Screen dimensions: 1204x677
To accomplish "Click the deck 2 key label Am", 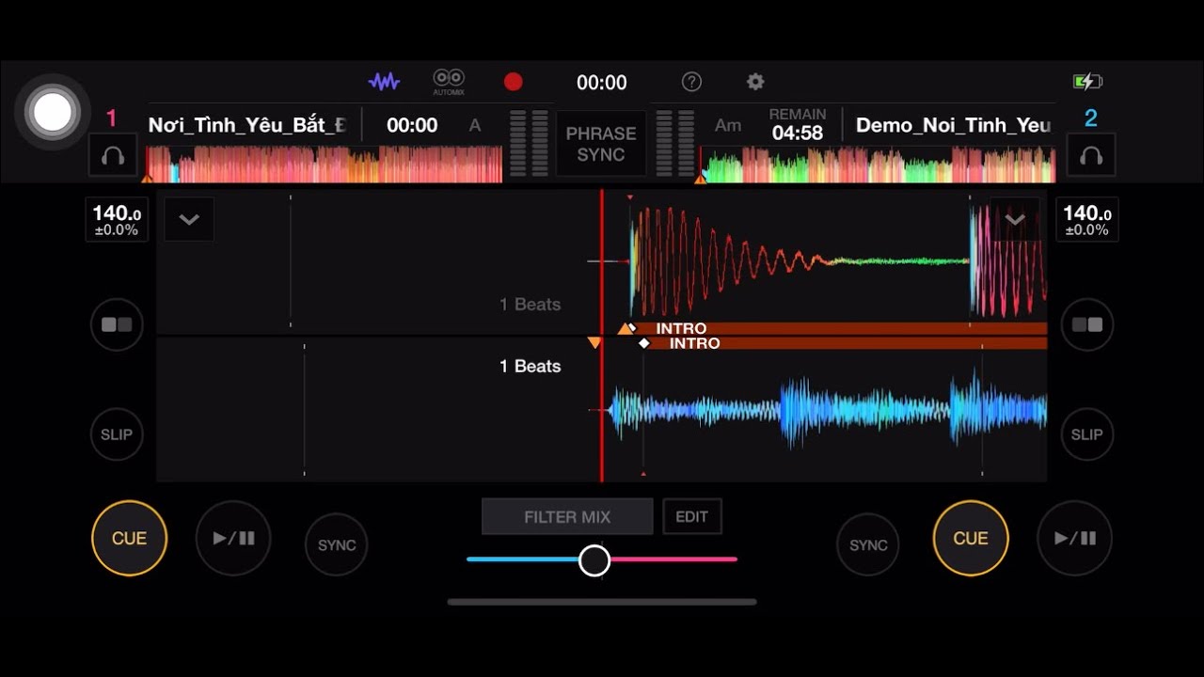I will (728, 125).
